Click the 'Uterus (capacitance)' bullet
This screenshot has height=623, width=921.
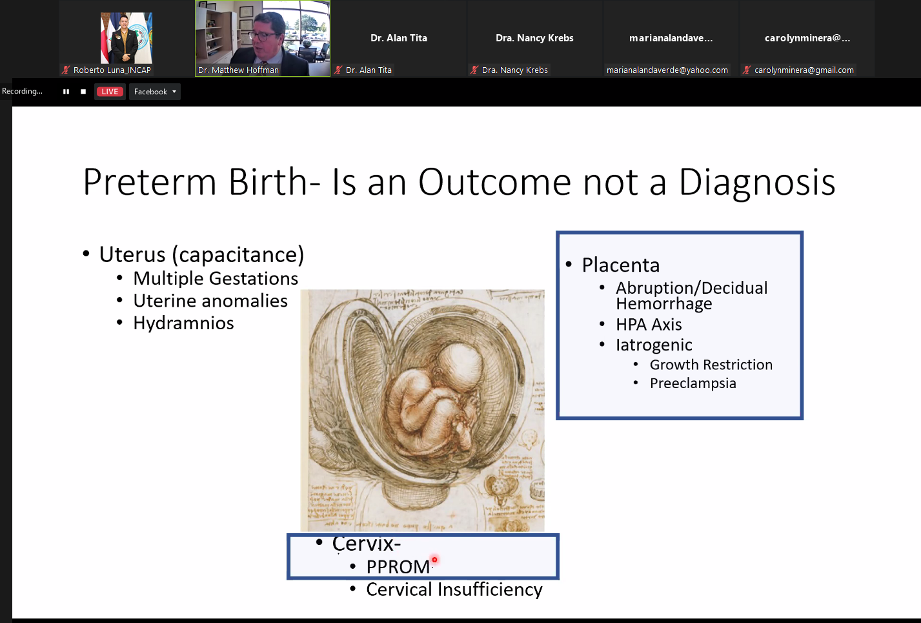click(x=201, y=254)
